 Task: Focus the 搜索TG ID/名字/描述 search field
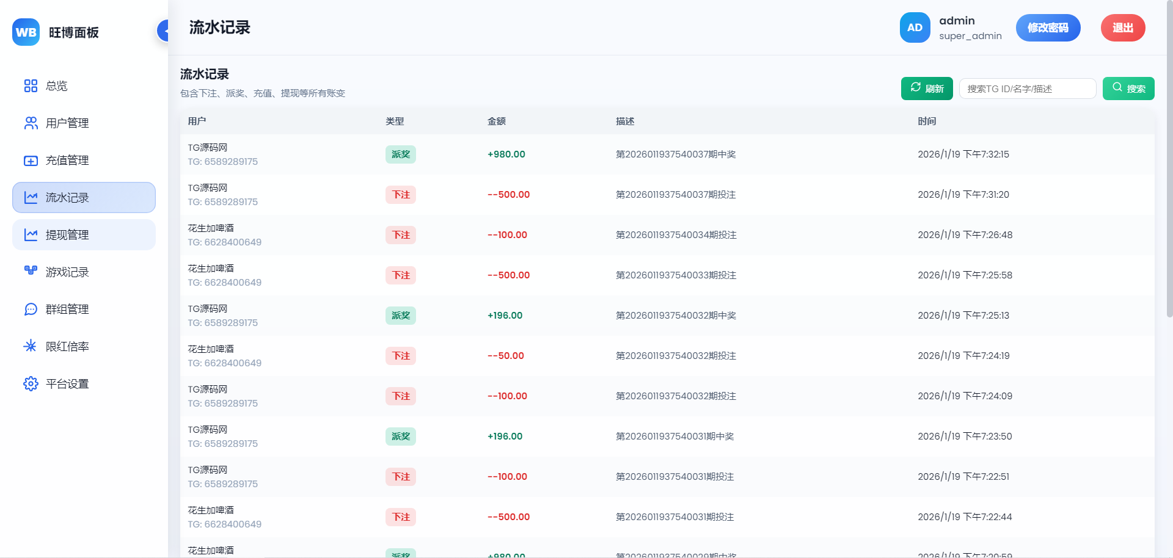click(1027, 89)
